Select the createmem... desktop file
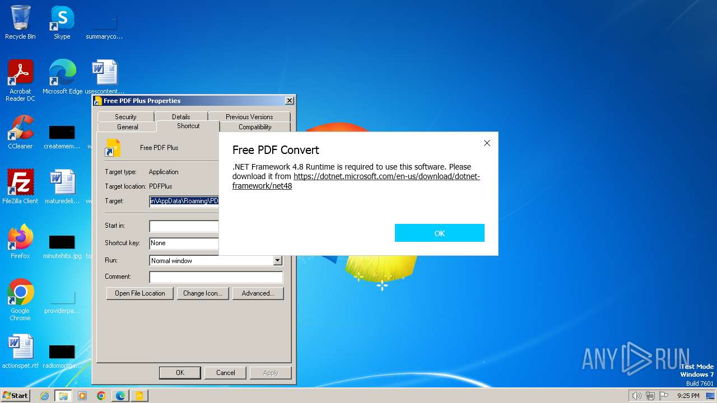This screenshot has width=717, height=403. 62,137
